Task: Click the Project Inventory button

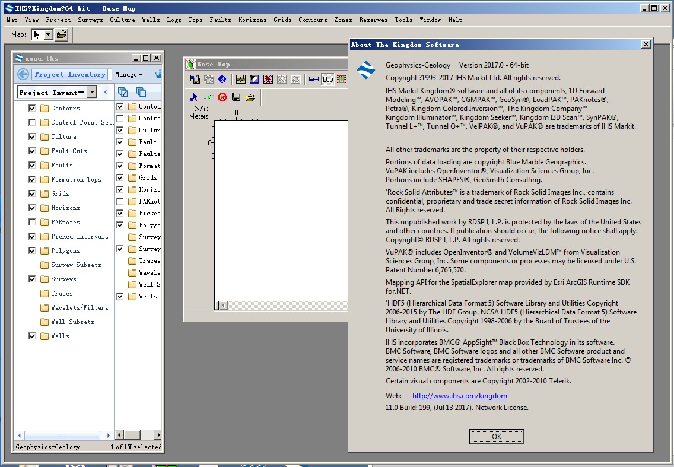Action: 69,74
